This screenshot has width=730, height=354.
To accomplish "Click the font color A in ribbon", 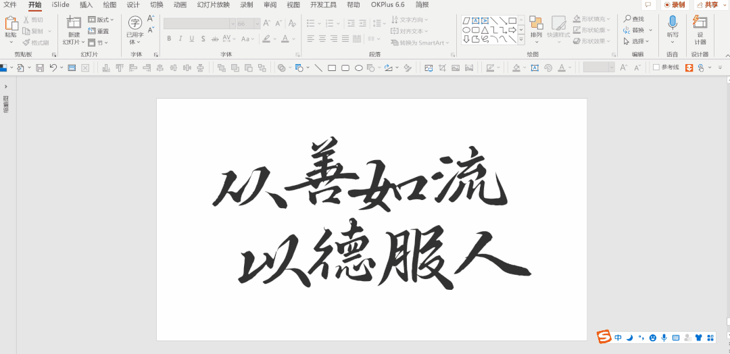I will tap(284, 39).
